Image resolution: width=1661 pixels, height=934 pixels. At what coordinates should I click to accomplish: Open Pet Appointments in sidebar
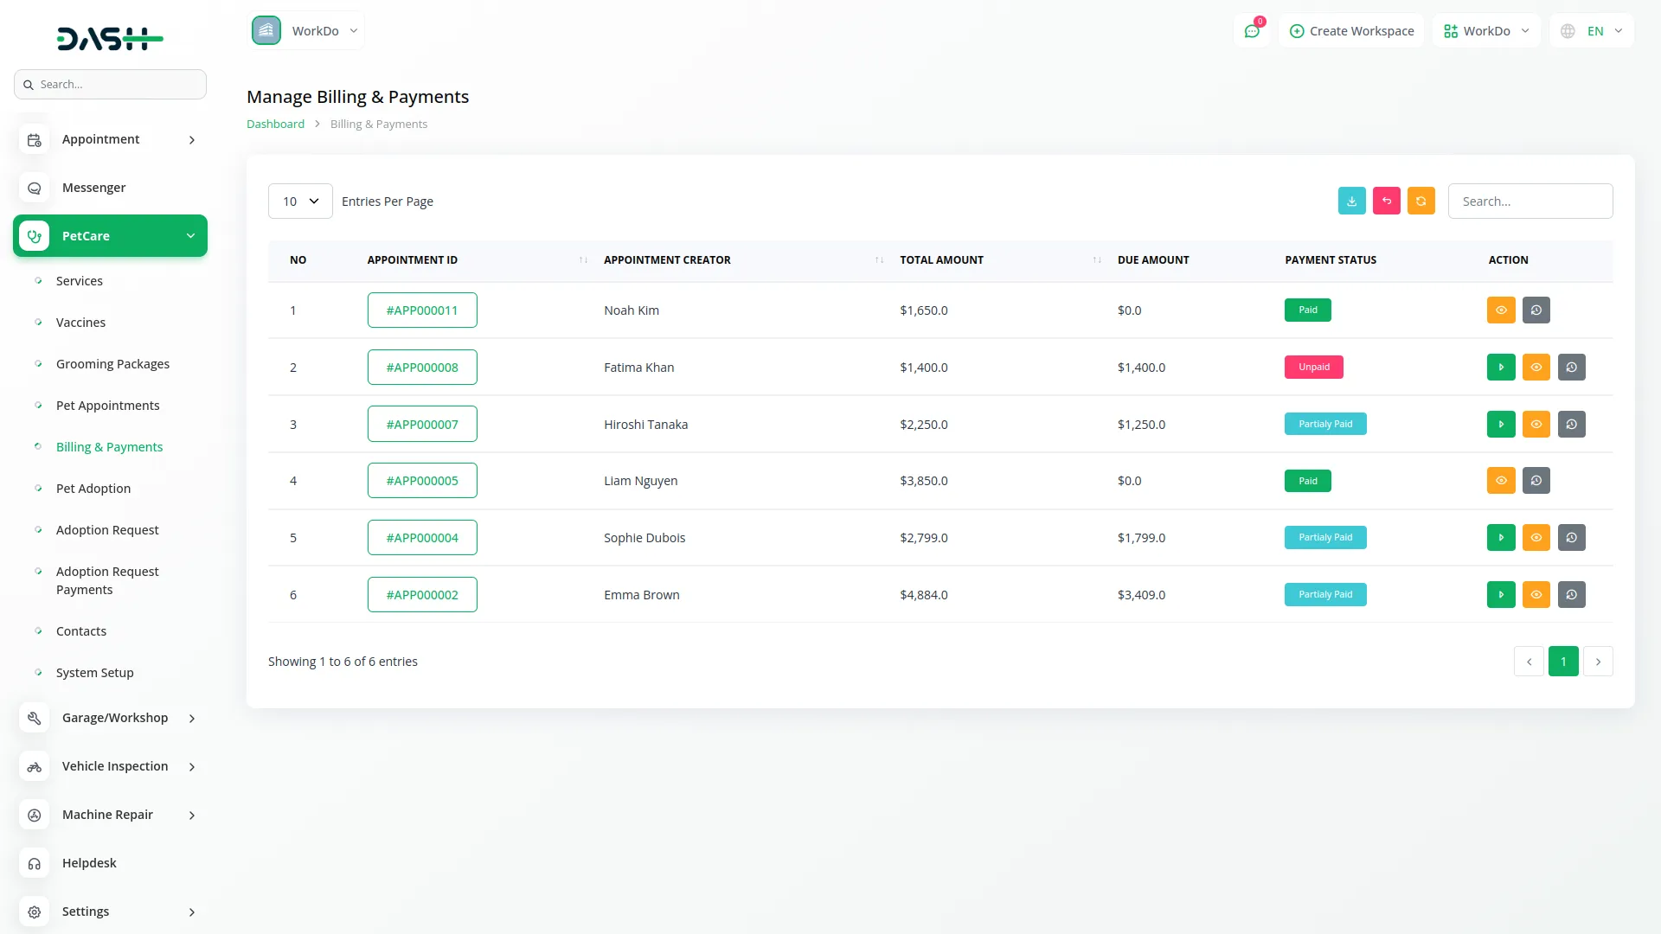point(107,406)
